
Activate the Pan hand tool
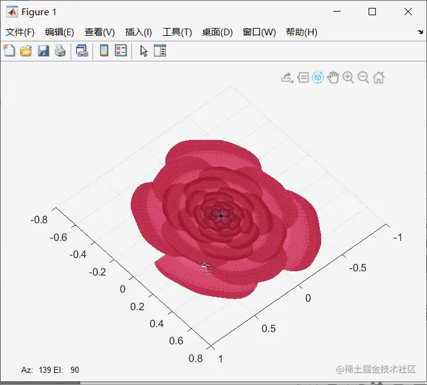click(333, 78)
